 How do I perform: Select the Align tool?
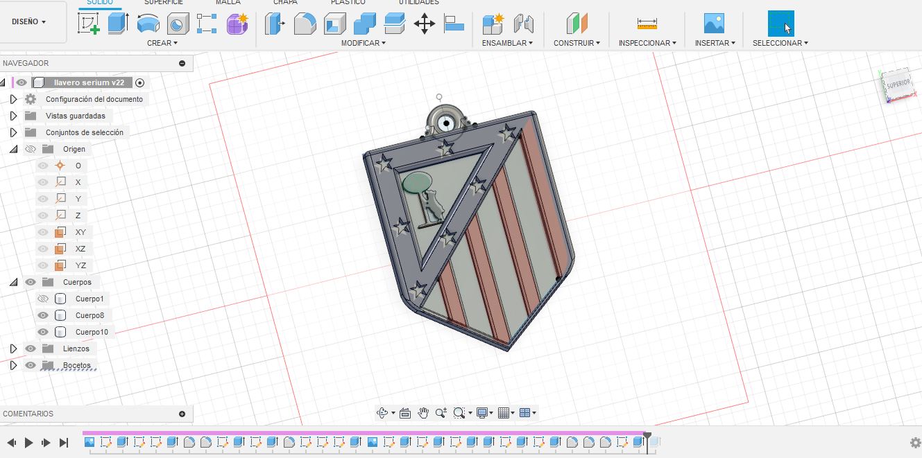point(454,24)
